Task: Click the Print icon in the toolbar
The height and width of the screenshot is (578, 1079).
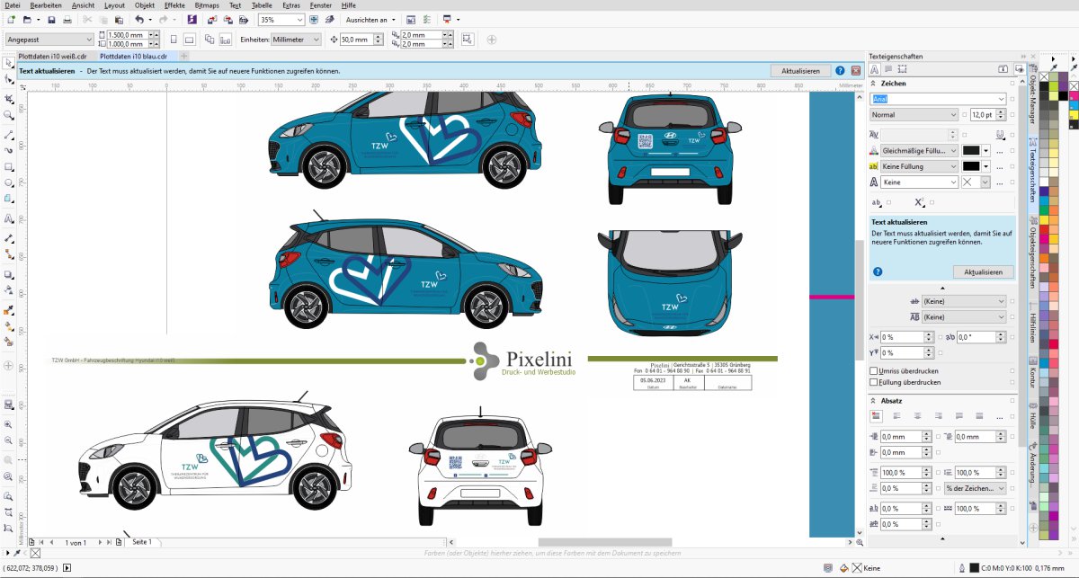Action: 67,19
